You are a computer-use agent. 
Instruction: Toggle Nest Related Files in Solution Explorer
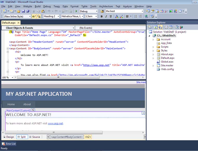[x=160, y=27]
